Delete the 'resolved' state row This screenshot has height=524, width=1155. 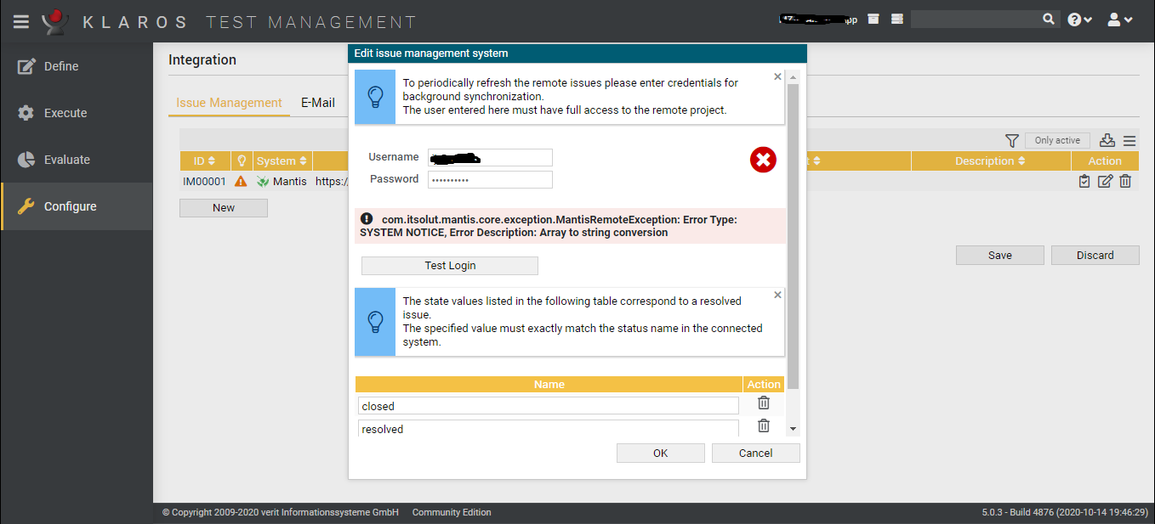[764, 426]
